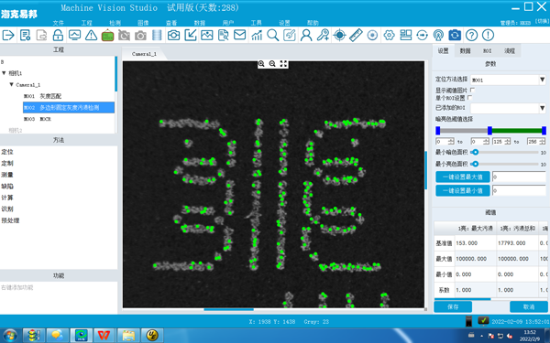Open the 工具 menu
550x343 pixels.
pyautogui.click(x=256, y=23)
